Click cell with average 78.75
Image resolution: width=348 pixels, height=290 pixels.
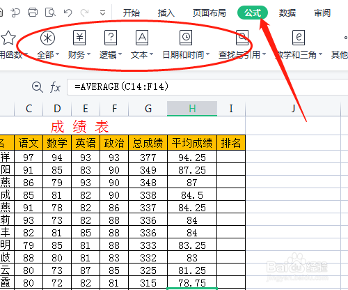tap(192, 283)
